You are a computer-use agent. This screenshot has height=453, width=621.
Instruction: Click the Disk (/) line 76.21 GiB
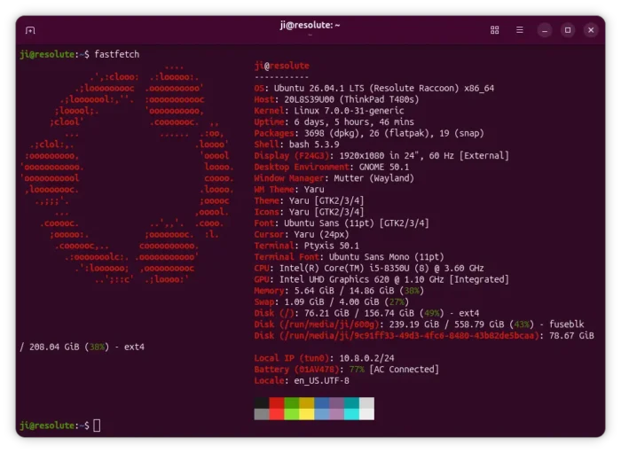click(x=366, y=313)
